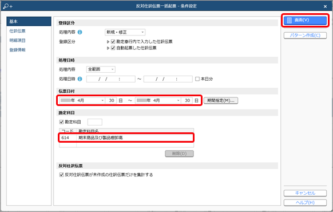The width and height of the screenshot is (333, 212).
Task: Click the magnifier search icon in title bar
Action: [x=7, y=6]
